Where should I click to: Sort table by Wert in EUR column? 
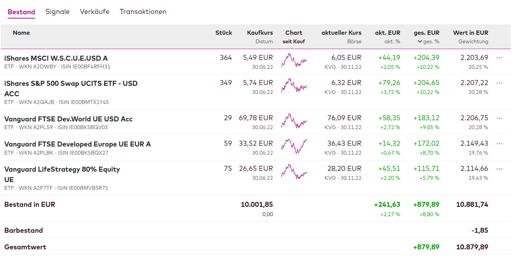(470, 33)
